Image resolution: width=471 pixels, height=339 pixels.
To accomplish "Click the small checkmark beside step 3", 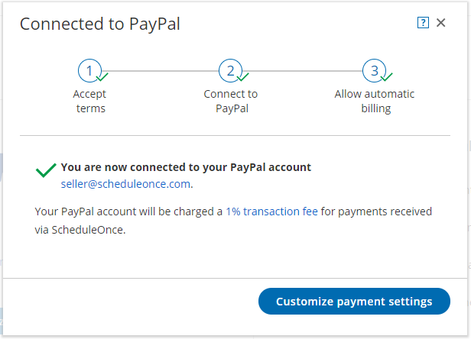I will (386, 77).
